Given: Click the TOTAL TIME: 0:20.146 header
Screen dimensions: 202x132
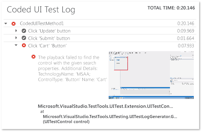Looking at the screenshot, I should tap(171, 8).
